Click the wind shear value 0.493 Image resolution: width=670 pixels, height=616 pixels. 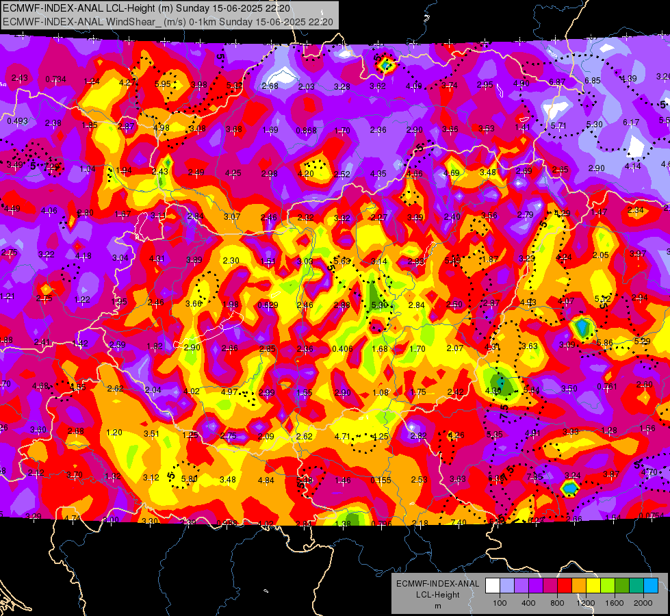[x=18, y=121]
